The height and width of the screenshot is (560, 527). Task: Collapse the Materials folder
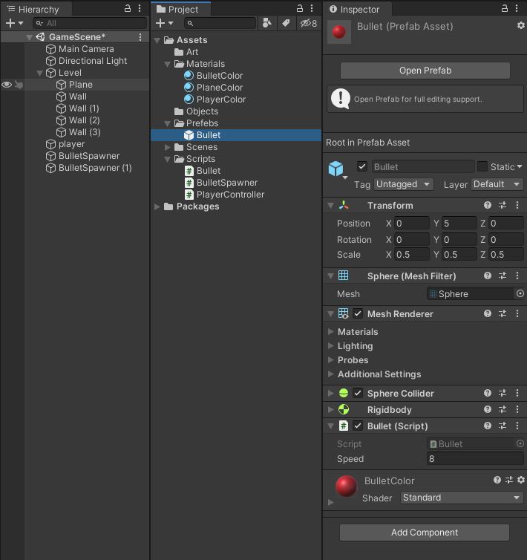[167, 64]
